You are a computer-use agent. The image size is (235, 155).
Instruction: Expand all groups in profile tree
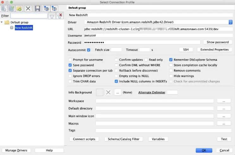(46, 9)
